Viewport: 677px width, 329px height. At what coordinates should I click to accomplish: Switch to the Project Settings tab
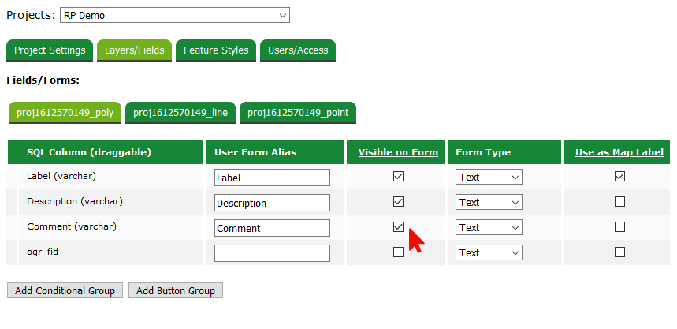pyautogui.click(x=50, y=50)
